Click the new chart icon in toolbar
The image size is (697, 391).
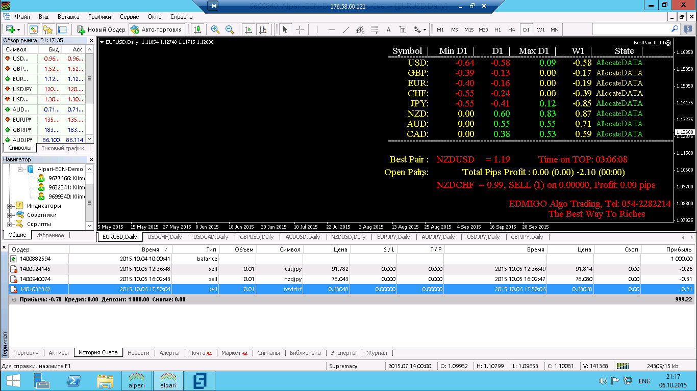tap(10, 30)
